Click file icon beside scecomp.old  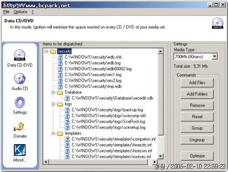67,116
